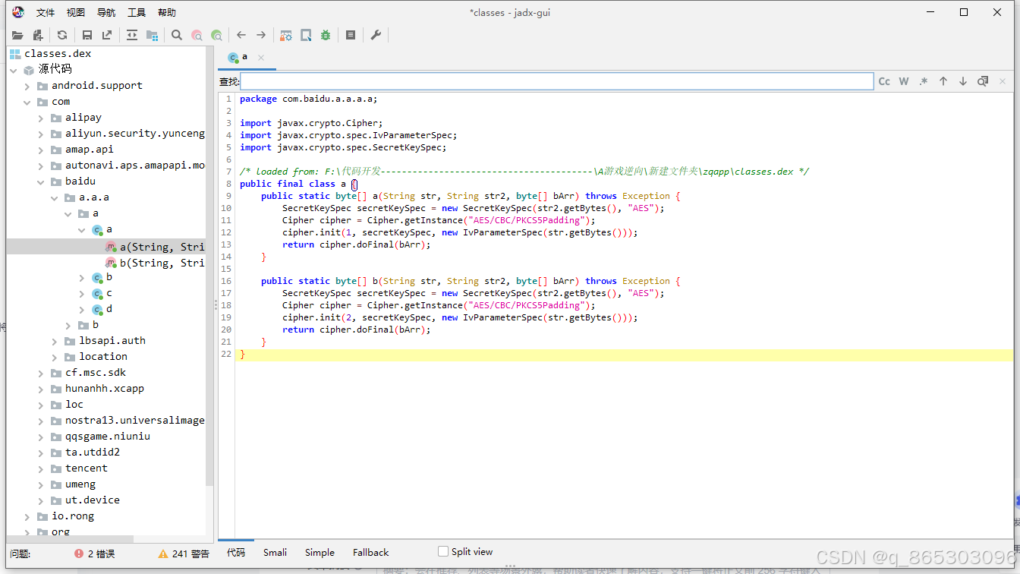Open the 工具 menu

(137, 12)
